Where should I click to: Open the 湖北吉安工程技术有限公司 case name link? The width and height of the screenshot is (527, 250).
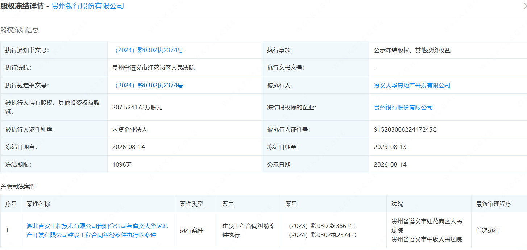point(97,230)
